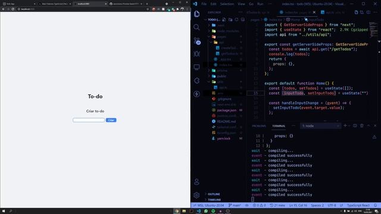The image size is (381, 214).
Task: Close the terminal panel with the X
Action: click(375, 125)
